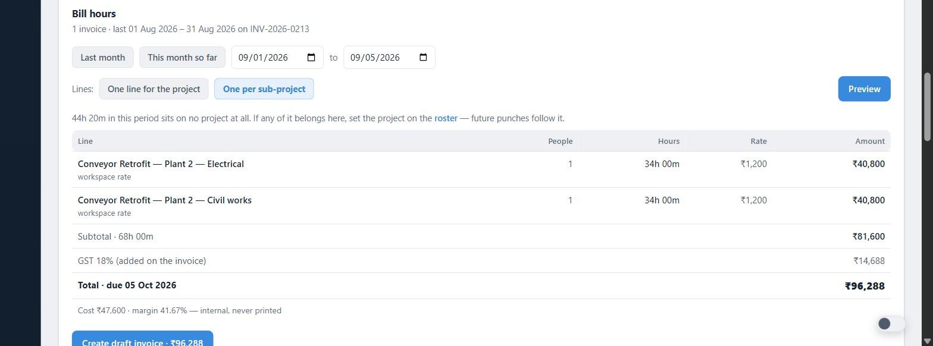This screenshot has width=933, height=346.
Task: Click the 'Total · due 05 Oct 2026' label
Action: 127,285
